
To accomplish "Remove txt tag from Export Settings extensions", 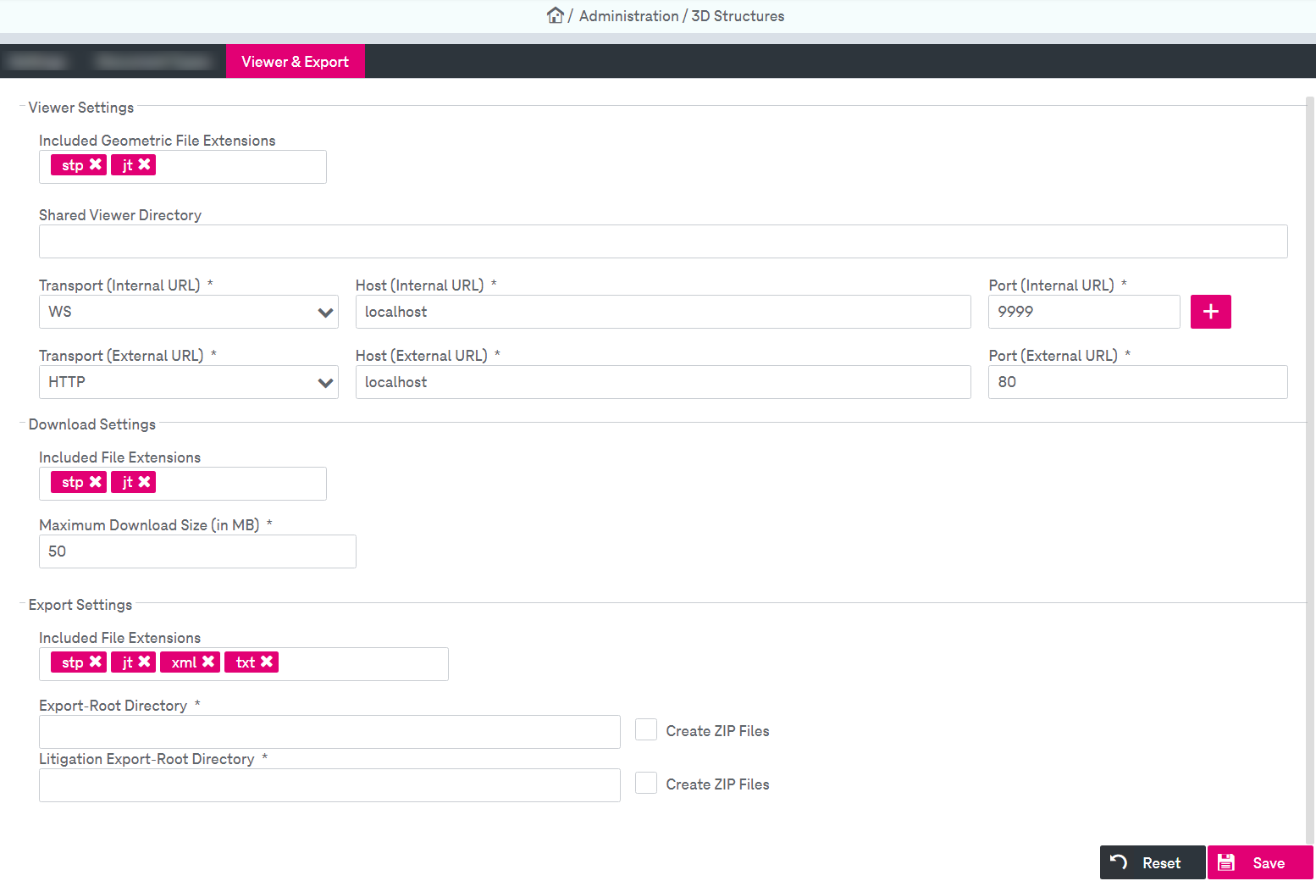I will (x=267, y=662).
